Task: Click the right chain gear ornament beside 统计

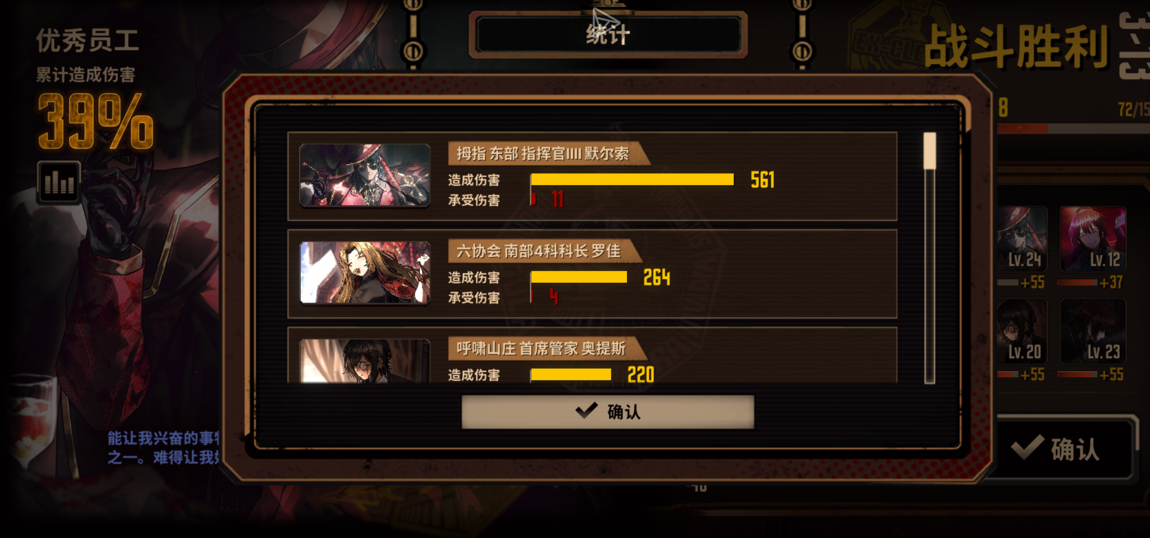Action: [802, 51]
